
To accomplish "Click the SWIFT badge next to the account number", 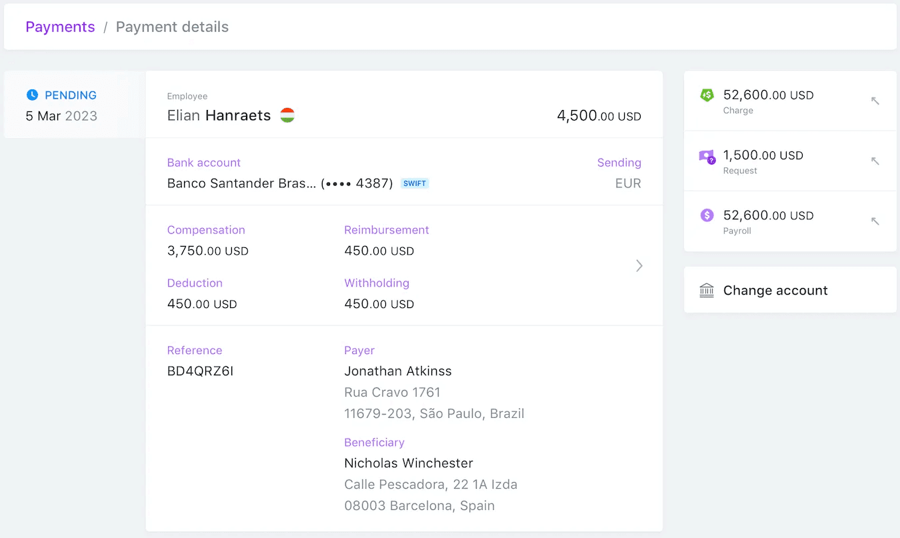I will coord(415,183).
